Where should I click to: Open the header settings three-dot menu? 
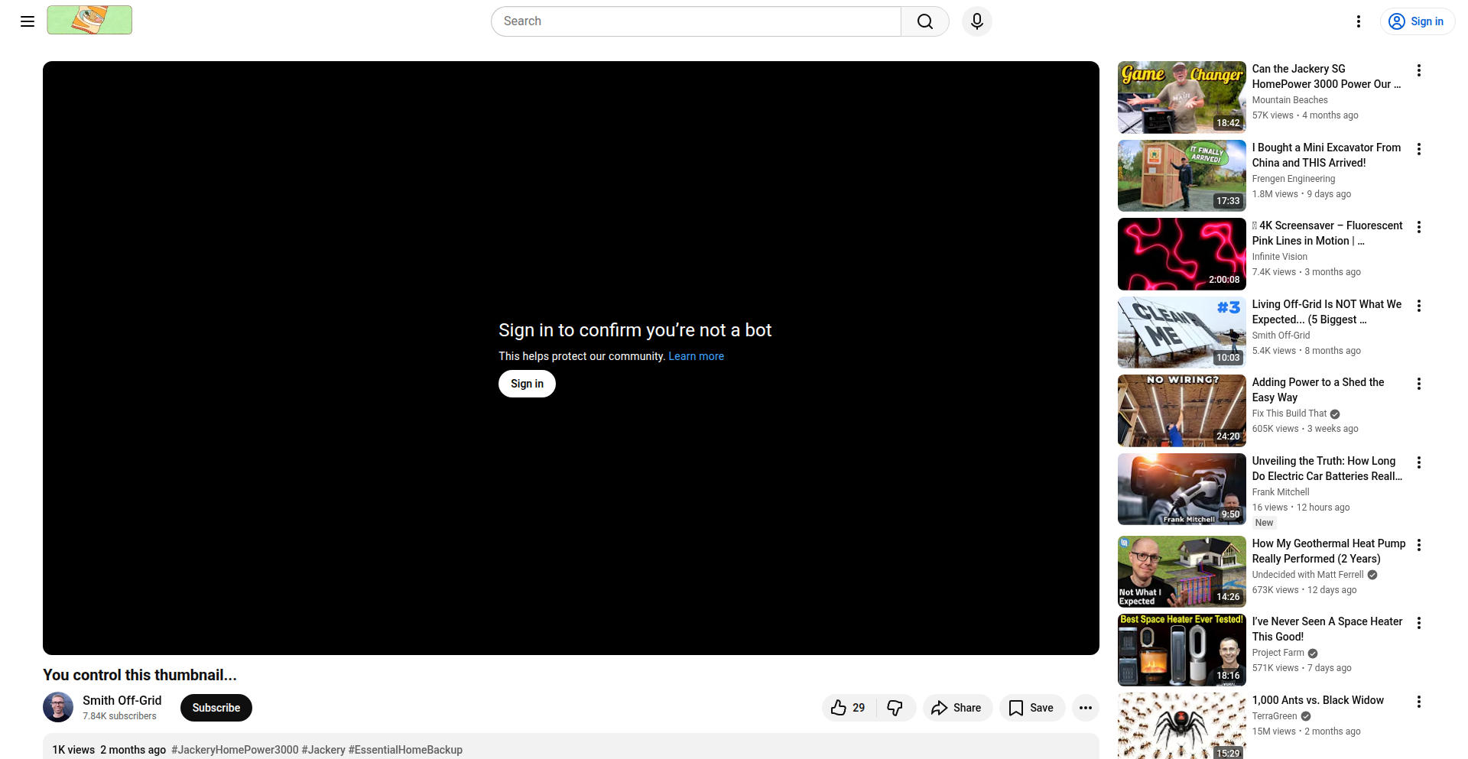[1359, 21]
